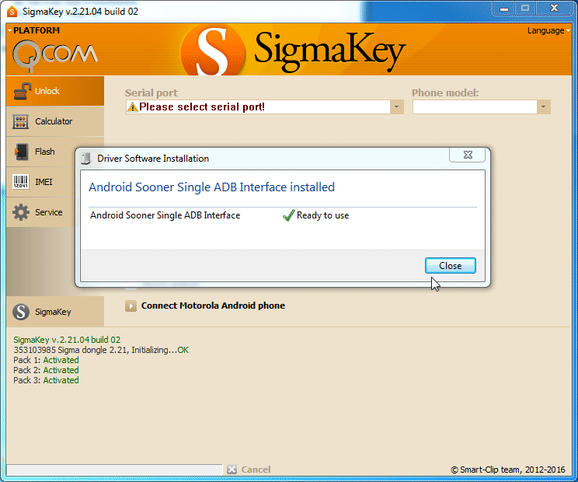Click Connect Motorola Android phone label
Screen dimensions: 578x482
click(213, 306)
